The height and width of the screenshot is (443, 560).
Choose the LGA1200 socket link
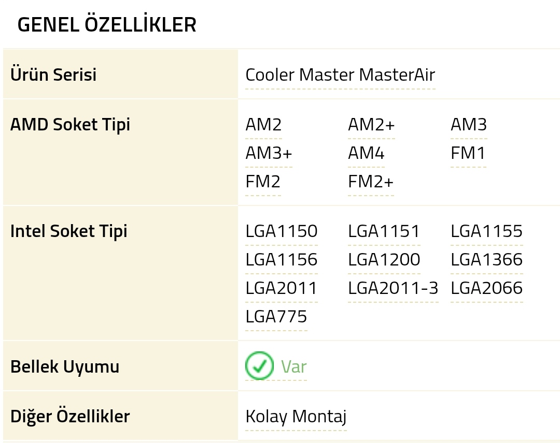coord(384,260)
